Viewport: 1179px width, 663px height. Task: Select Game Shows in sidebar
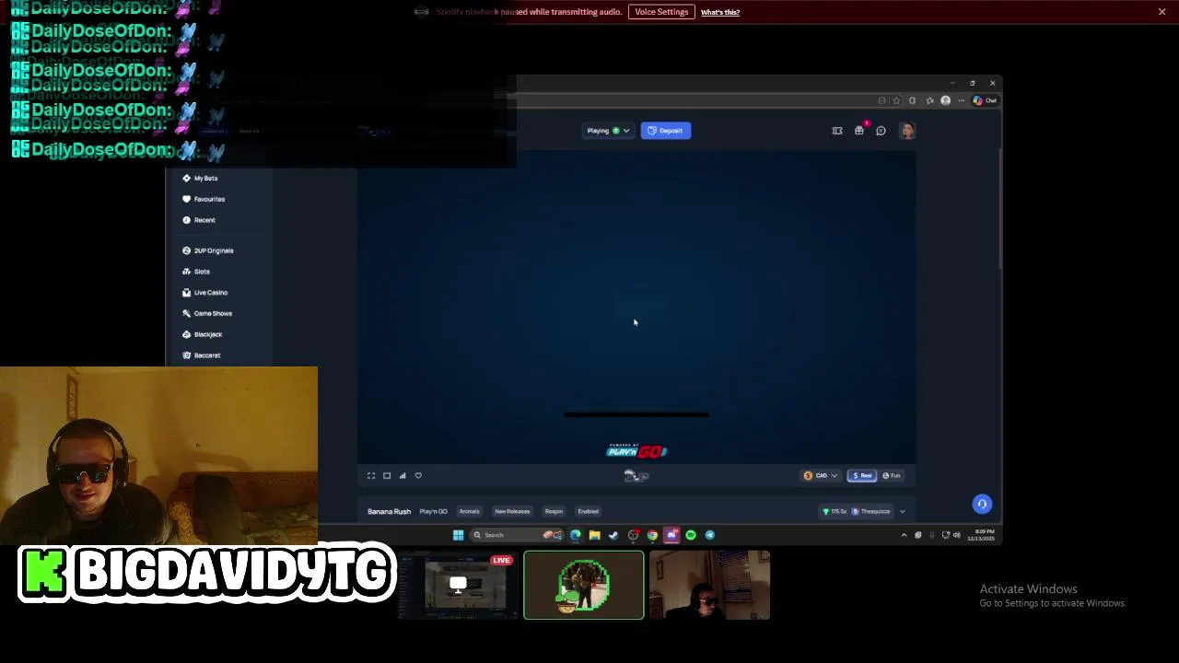[207, 313]
